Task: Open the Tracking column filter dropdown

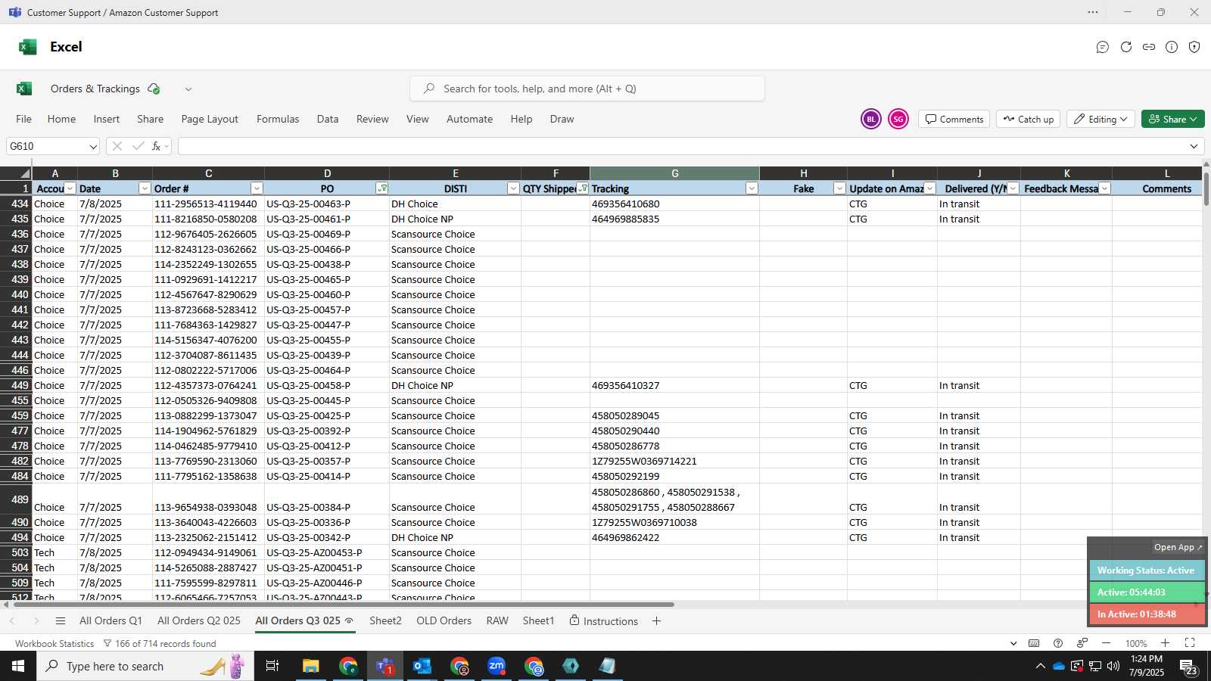Action: click(x=752, y=188)
